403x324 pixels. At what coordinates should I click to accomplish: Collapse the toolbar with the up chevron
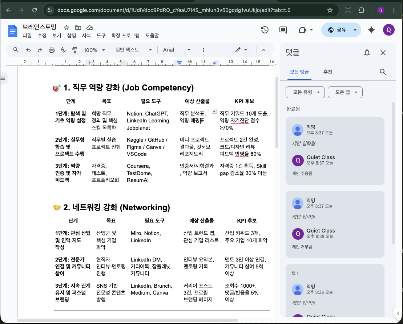pyautogui.click(x=264, y=50)
